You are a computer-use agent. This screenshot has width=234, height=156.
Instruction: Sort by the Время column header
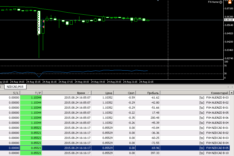click(x=67, y=93)
